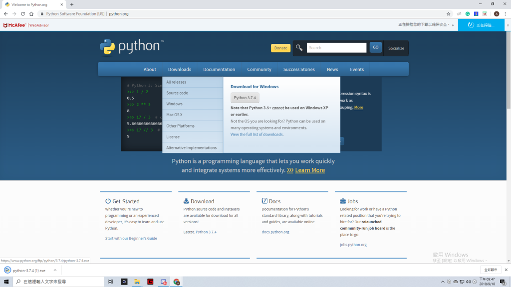Screen dimensions: 511x287
Task: Click the python.org address bar
Action: [x=241, y=13]
